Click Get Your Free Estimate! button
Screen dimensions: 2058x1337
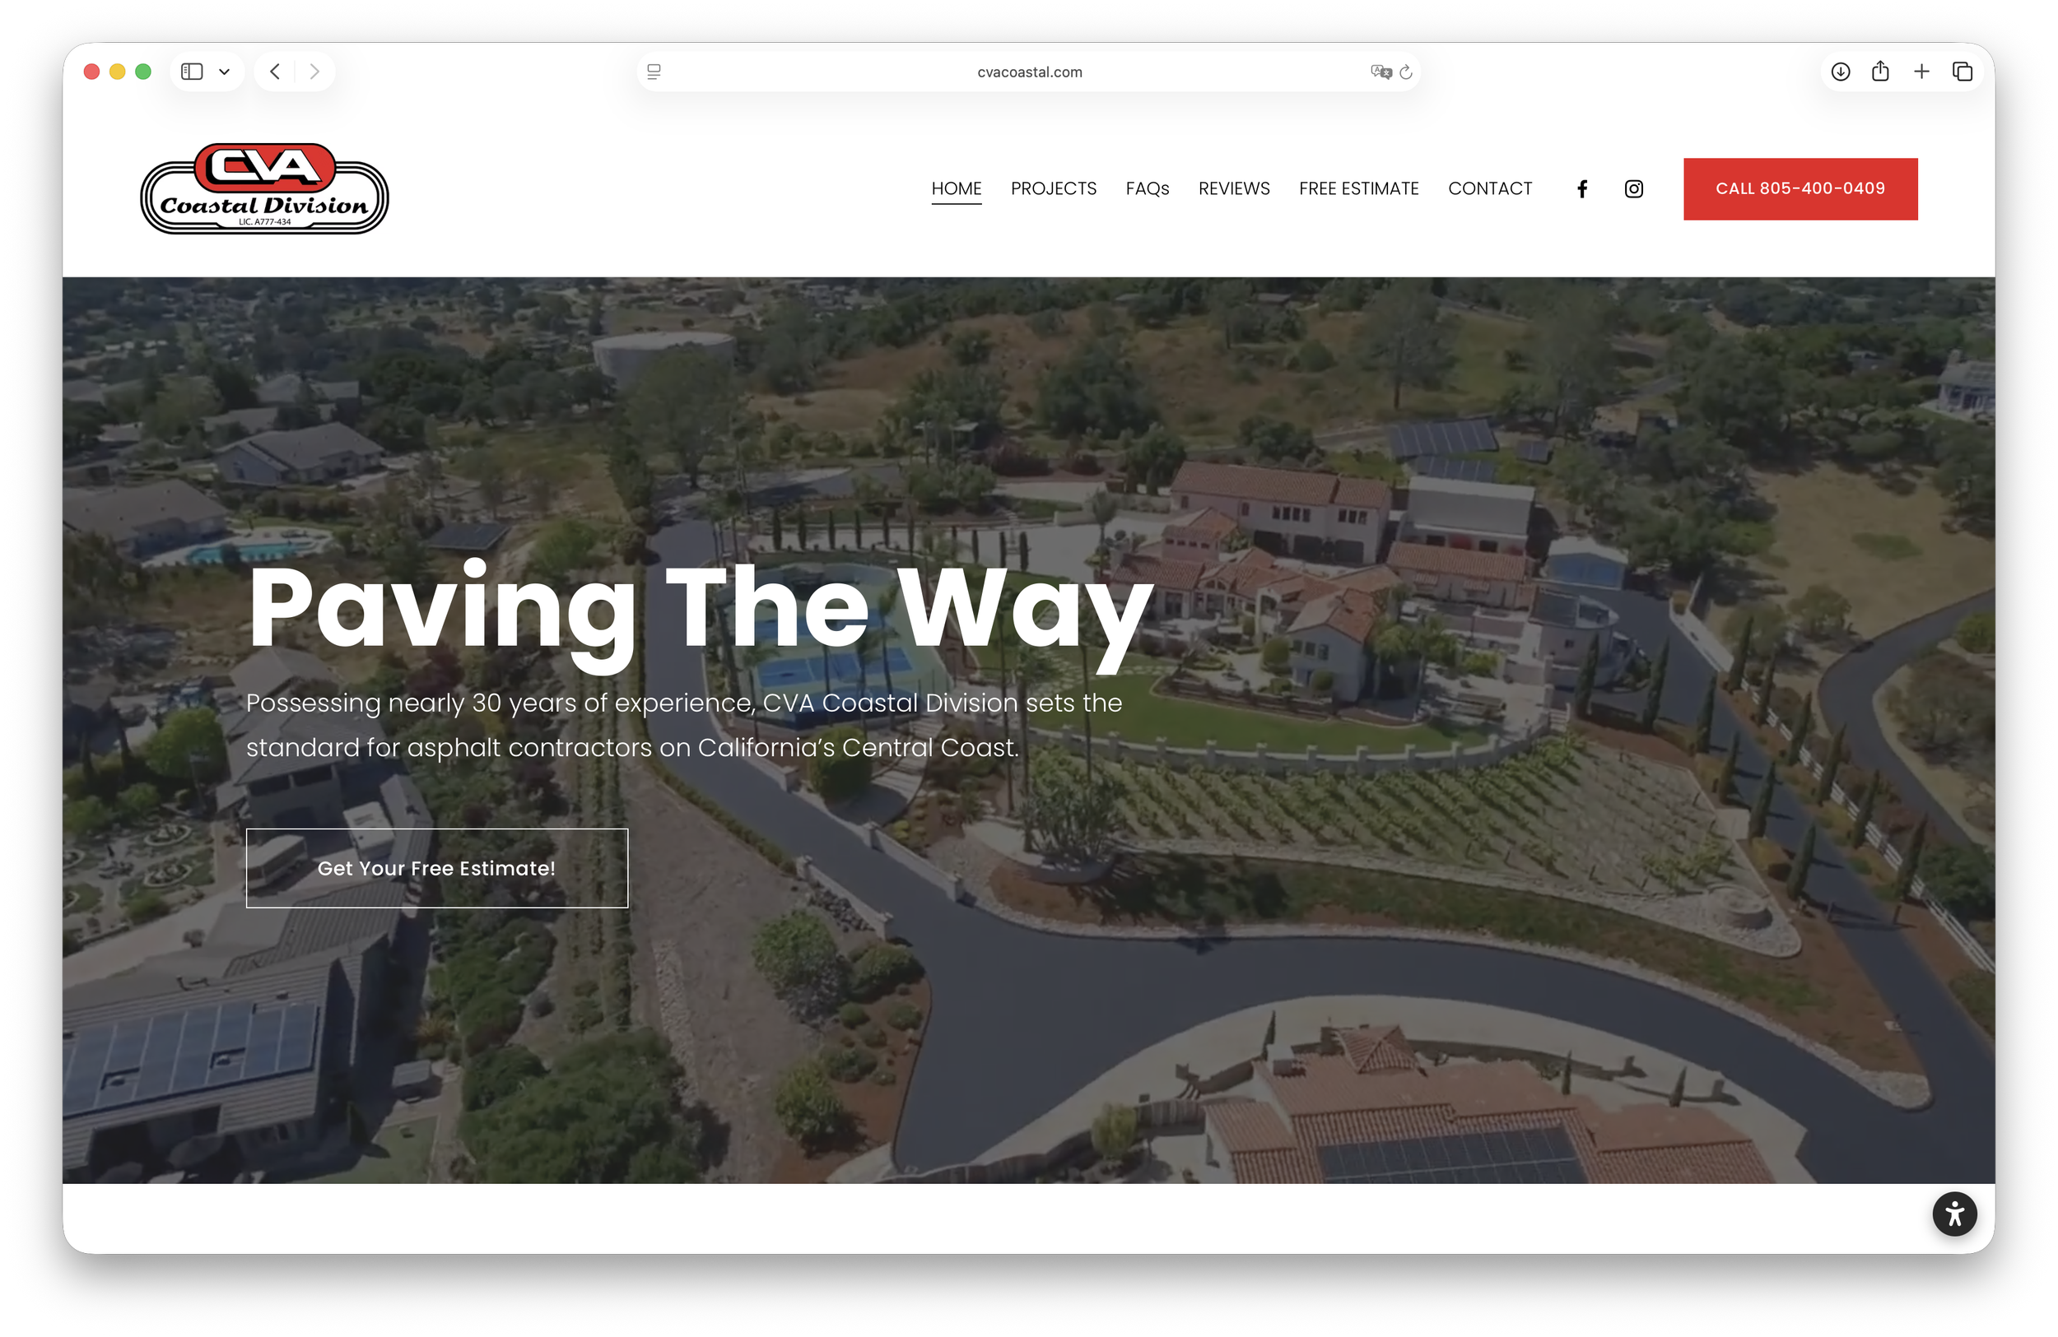pos(436,868)
